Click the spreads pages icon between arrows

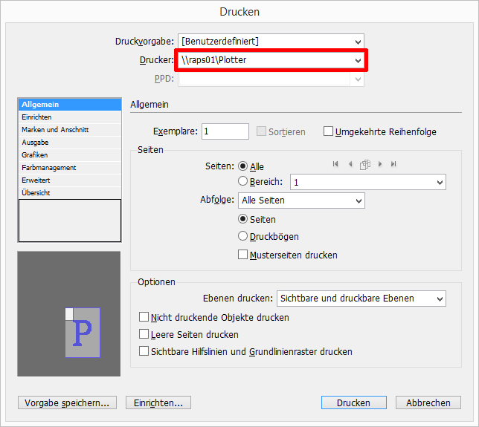click(365, 164)
